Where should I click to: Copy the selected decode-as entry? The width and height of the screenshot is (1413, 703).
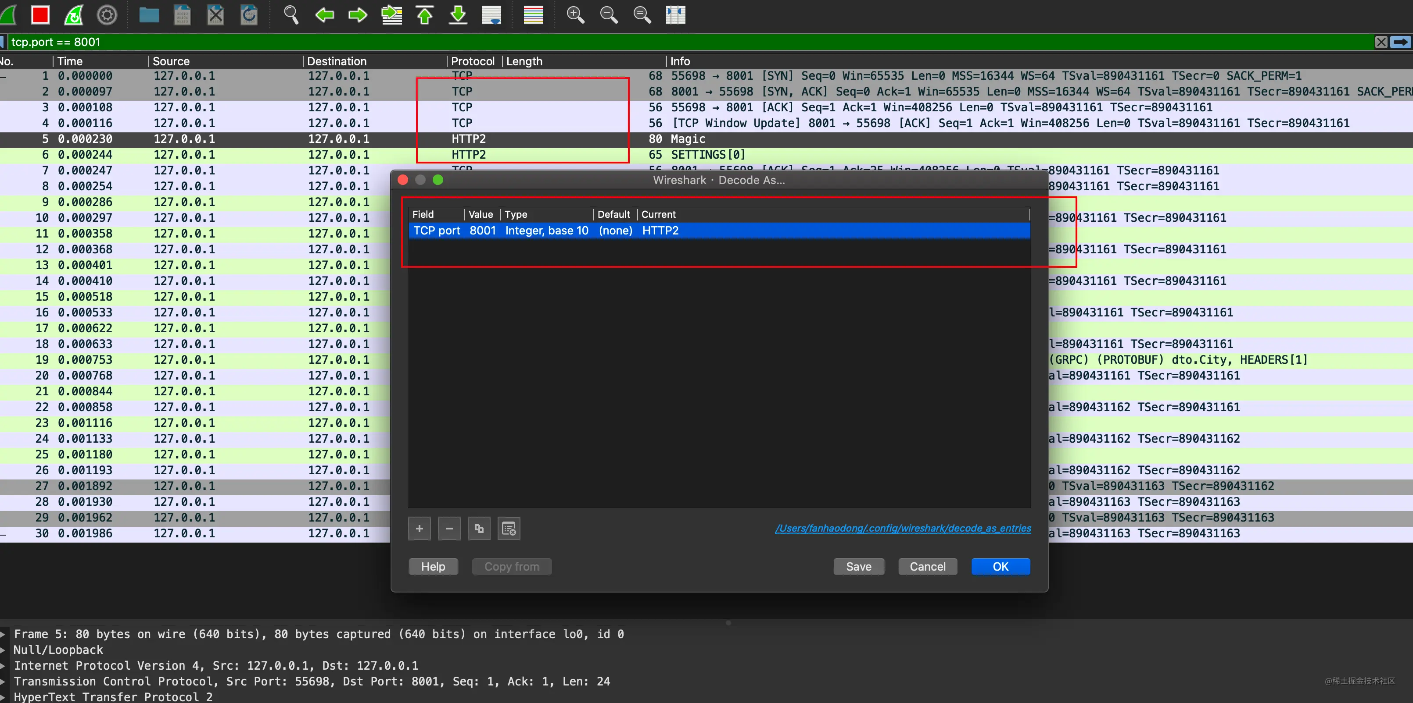(479, 529)
